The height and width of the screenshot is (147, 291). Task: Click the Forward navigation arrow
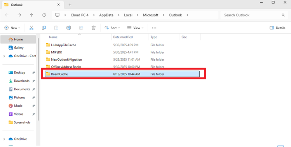pos(19,15)
